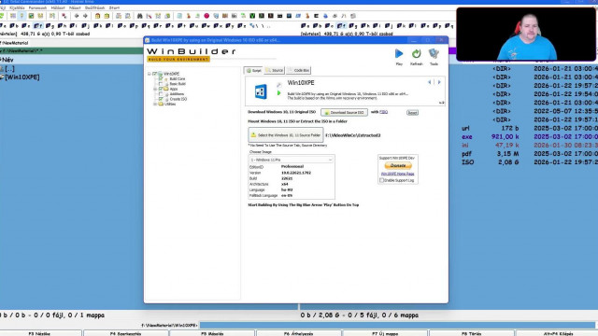Viewport: 598px width, 336px height.
Task: Enable the Support Log checkbox
Action: 382,180
